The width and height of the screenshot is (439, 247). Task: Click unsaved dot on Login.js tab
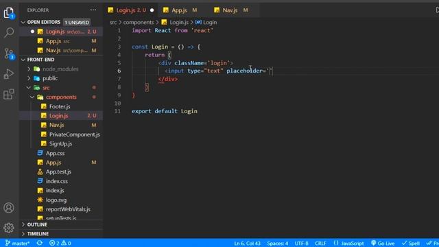point(152,10)
